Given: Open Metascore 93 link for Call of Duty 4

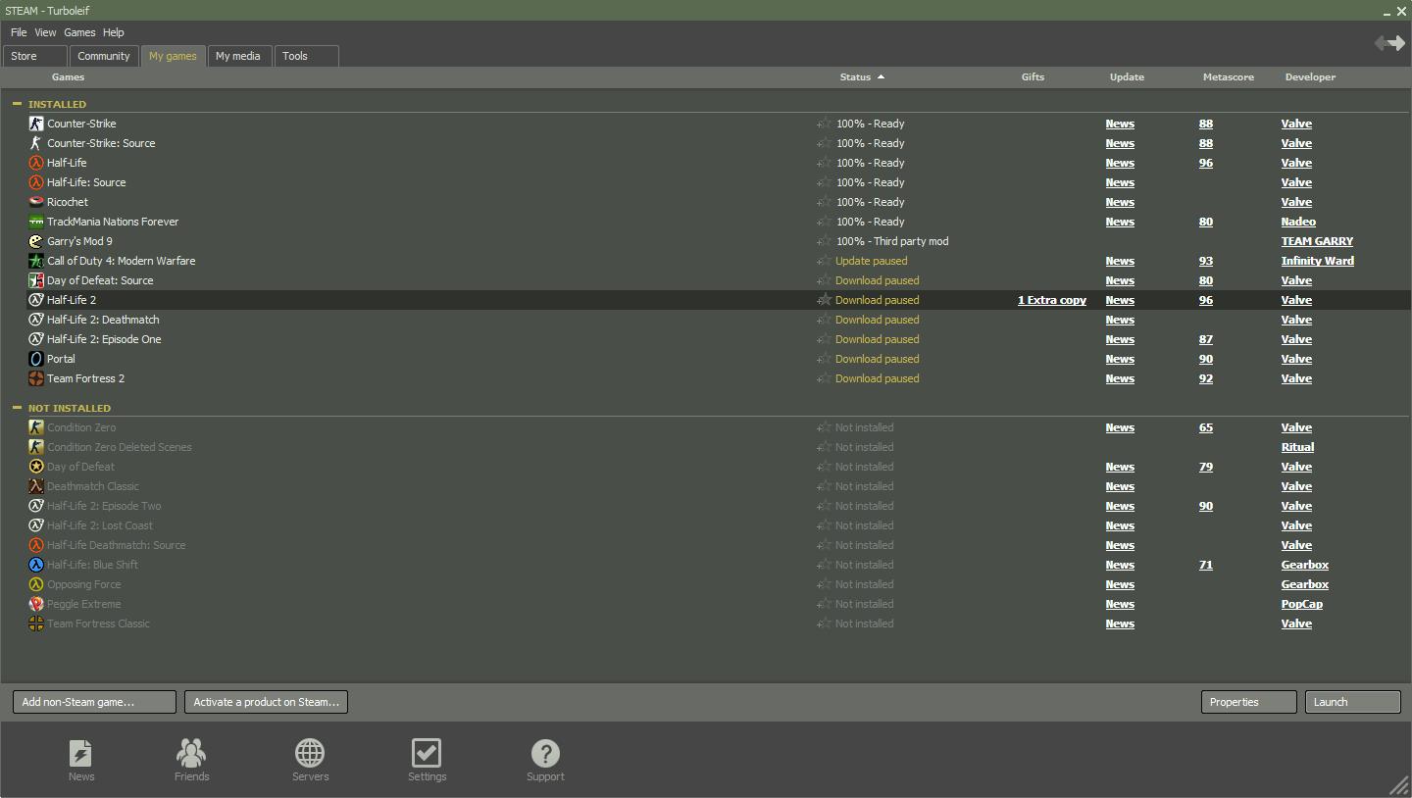Looking at the screenshot, I should 1205,261.
